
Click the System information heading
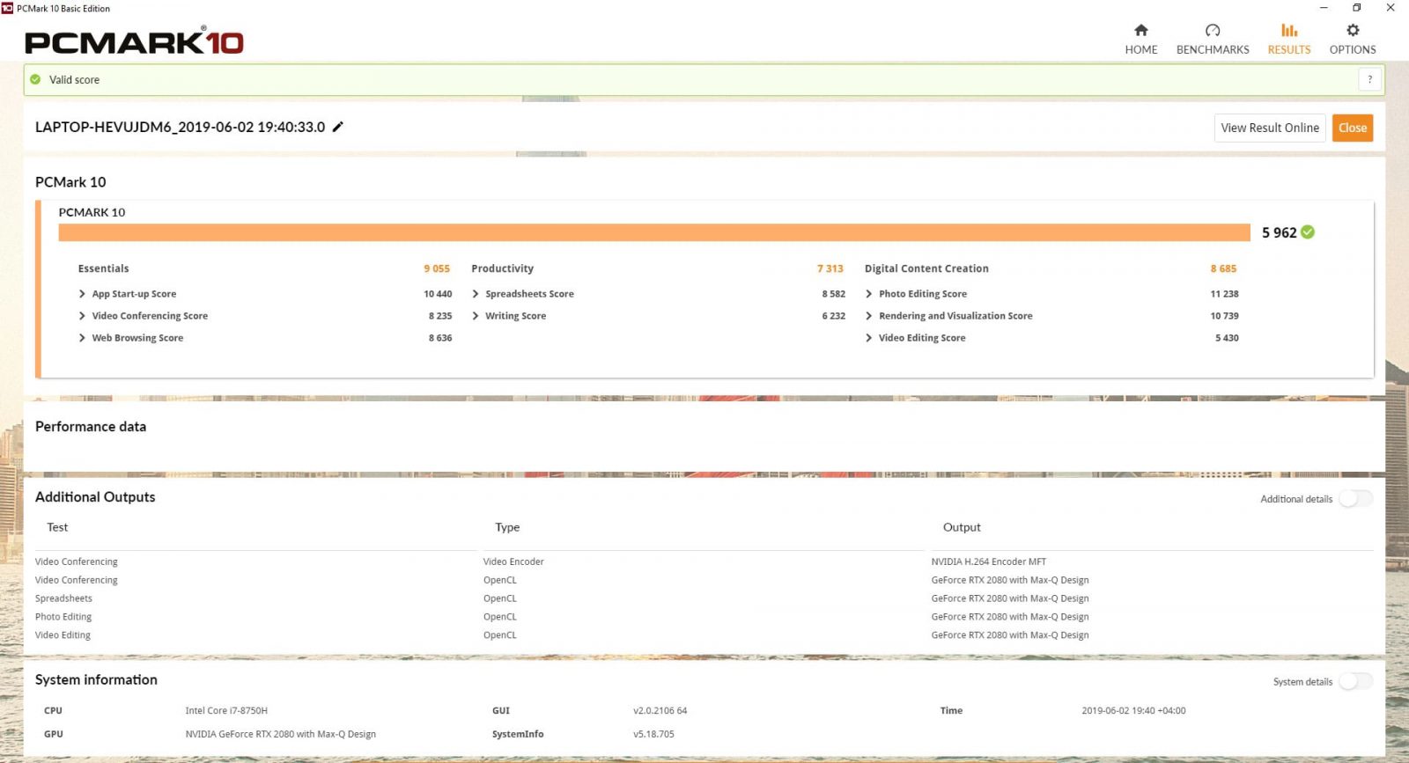(96, 679)
